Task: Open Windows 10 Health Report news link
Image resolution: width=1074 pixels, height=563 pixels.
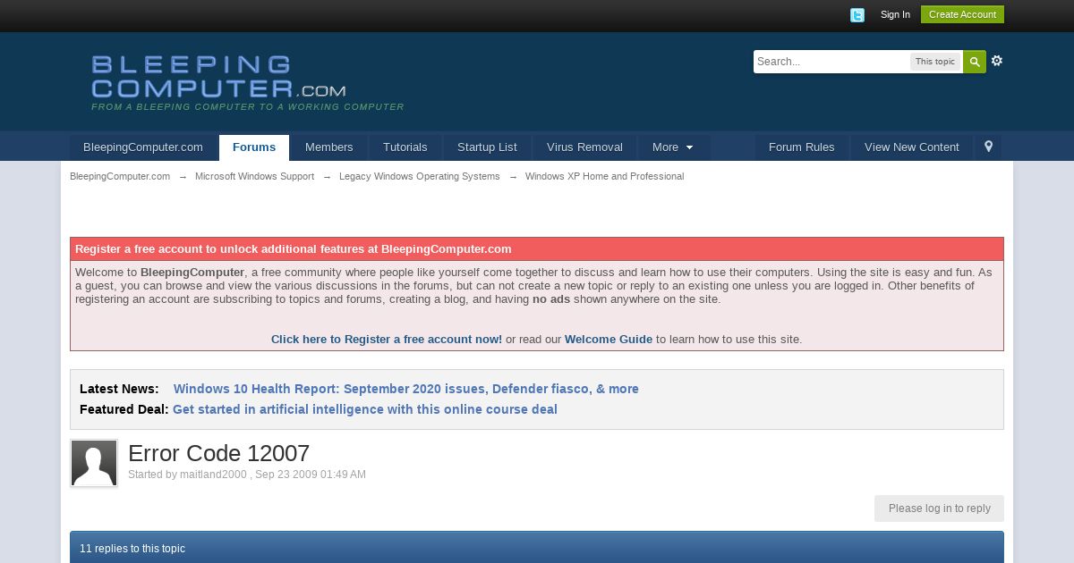Action: [406, 389]
